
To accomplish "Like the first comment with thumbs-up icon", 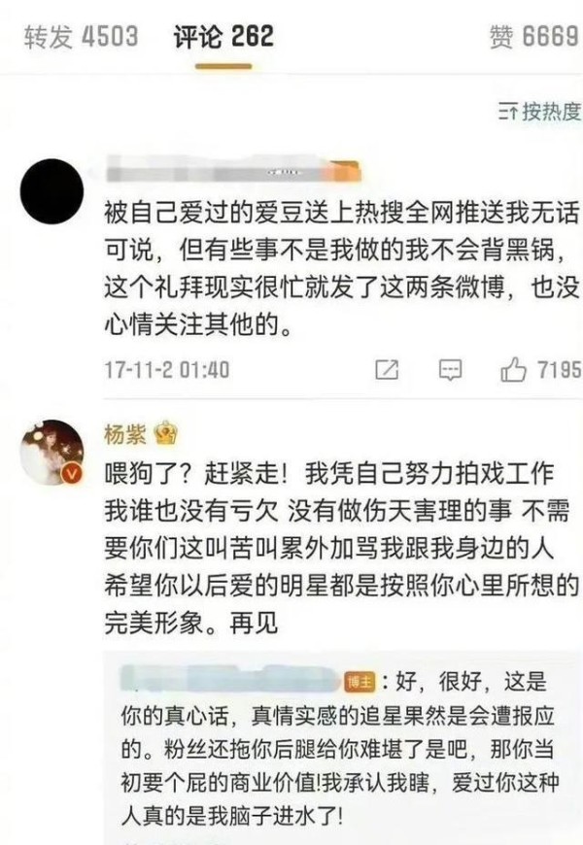I will click(513, 369).
